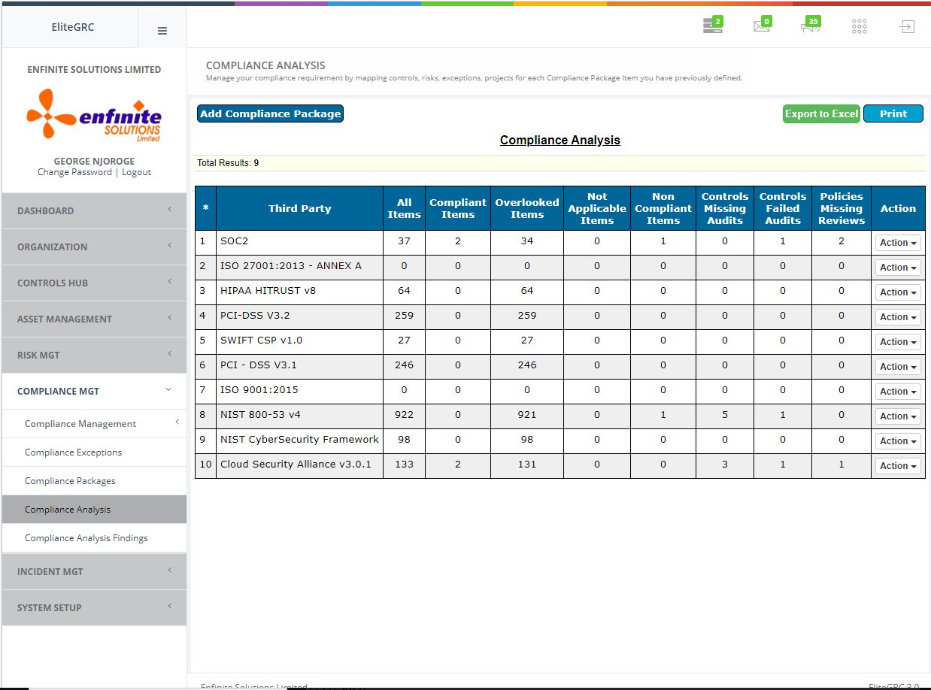
Task: Open Action dropdown for NIST 800-53 v4
Action: [898, 416]
